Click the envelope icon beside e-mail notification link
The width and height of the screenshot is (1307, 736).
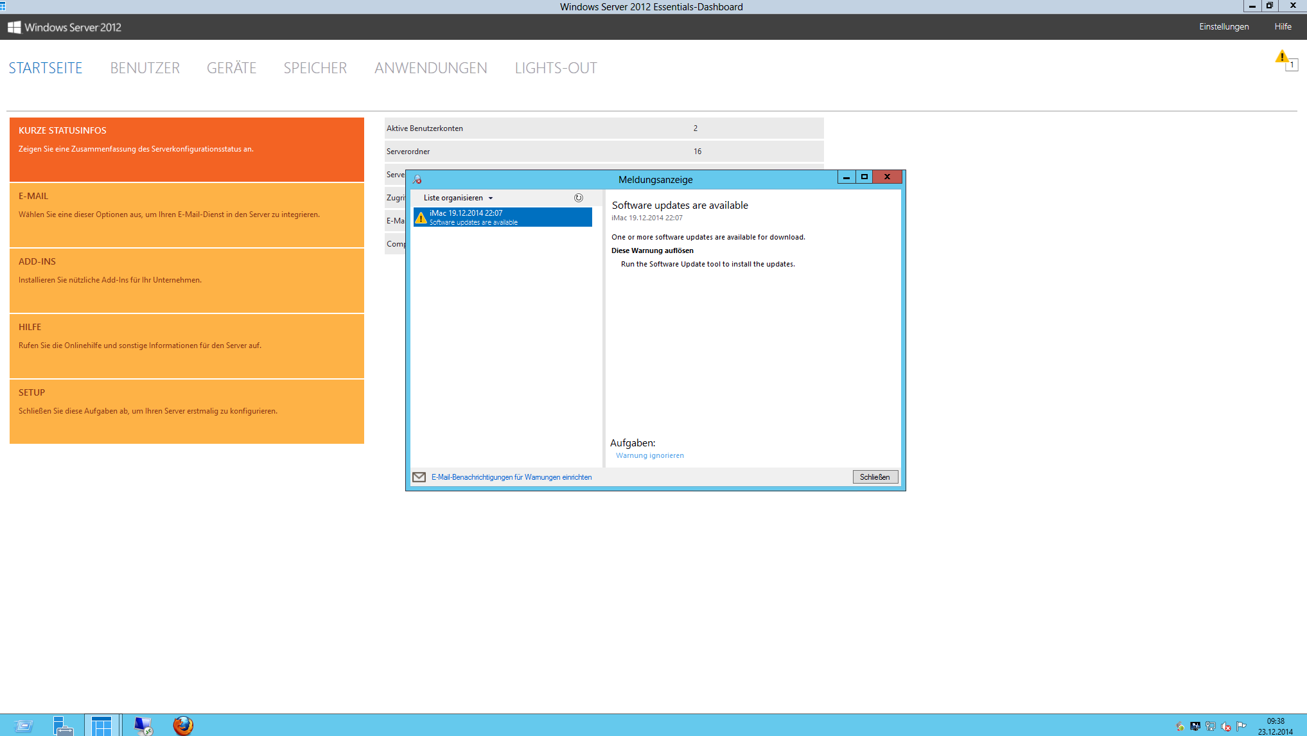pos(419,477)
